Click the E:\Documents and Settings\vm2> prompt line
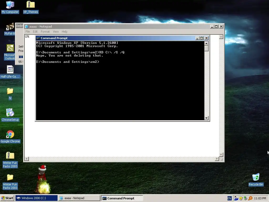The width and height of the screenshot is (269, 202). [x=68, y=62]
